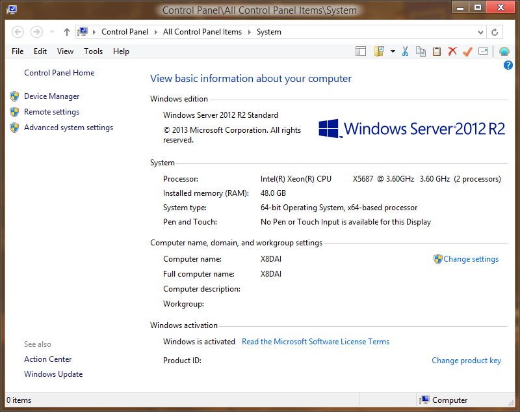Viewport: 520px width, 412px height.
Task: Click the red X Delete icon
Action: pyautogui.click(x=452, y=51)
